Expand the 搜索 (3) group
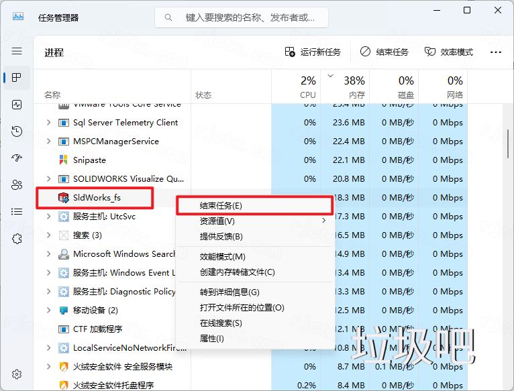The height and width of the screenshot is (391, 514). coord(48,235)
